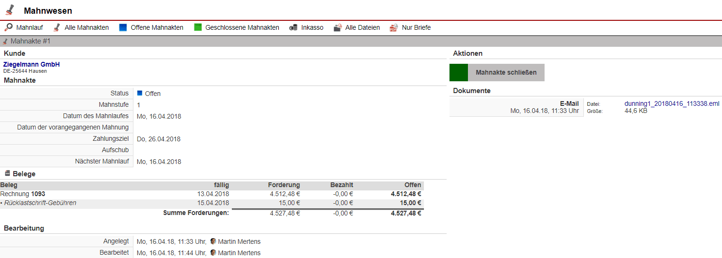
Task: Click the Nur Briefe PDF icon
Action: coord(394,27)
